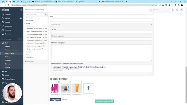Viewport: 187px width, 105px height.
Task: Open chat messages icon in top bar
Action: pyautogui.click(x=173, y=10)
